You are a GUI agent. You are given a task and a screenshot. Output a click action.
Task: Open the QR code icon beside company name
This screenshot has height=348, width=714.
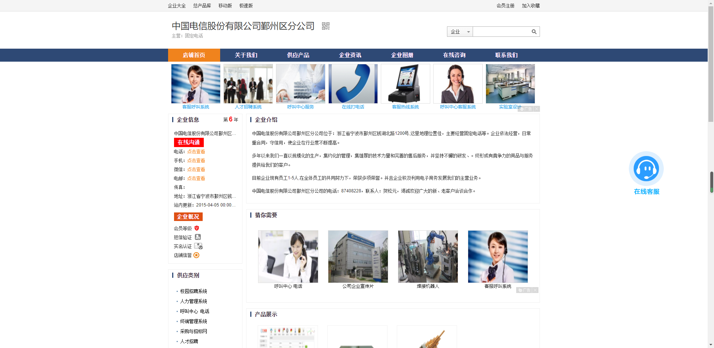coord(326,26)
